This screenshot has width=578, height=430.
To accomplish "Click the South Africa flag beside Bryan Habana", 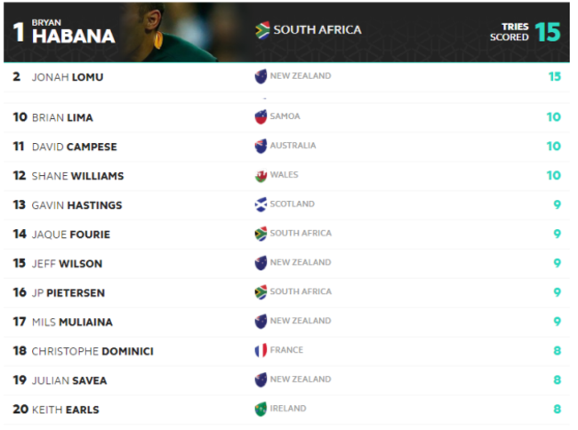I will tap(262, 30).
